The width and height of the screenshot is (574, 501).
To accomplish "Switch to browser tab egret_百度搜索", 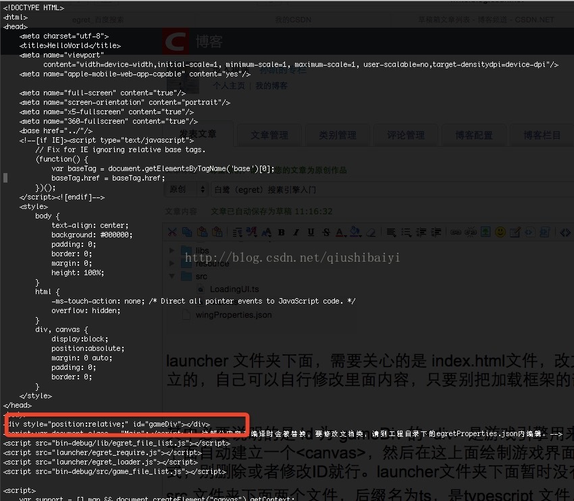I will click(98, 20).
